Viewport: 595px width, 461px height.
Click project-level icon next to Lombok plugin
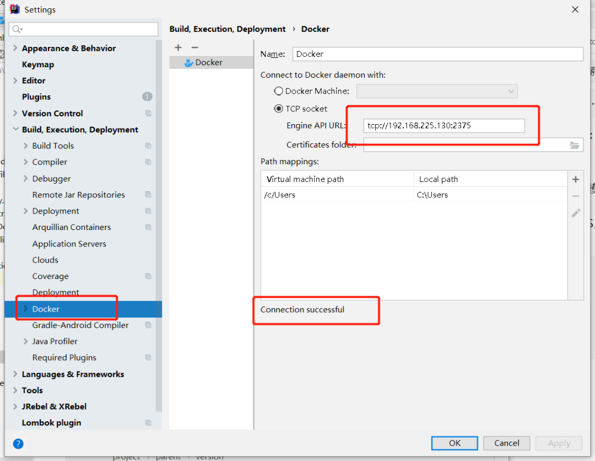tap(148, 422)
